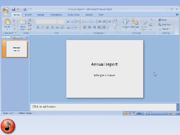
Task: Expand the Line Spacing dropdown
Action: point(110,21)
